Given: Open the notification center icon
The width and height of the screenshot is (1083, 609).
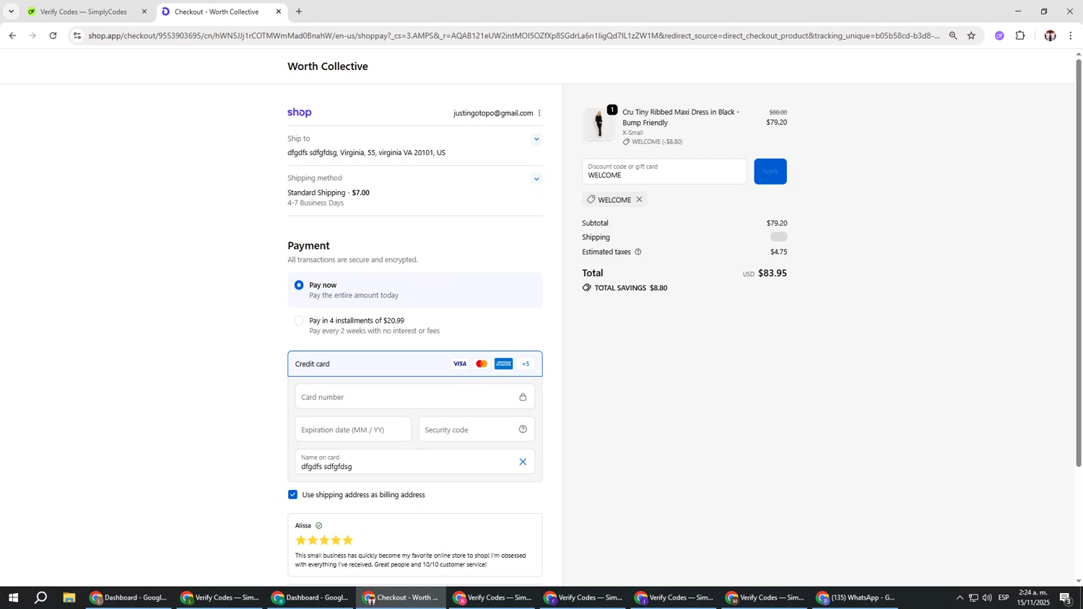Looking at the screenshot, I should point(1066,598).
